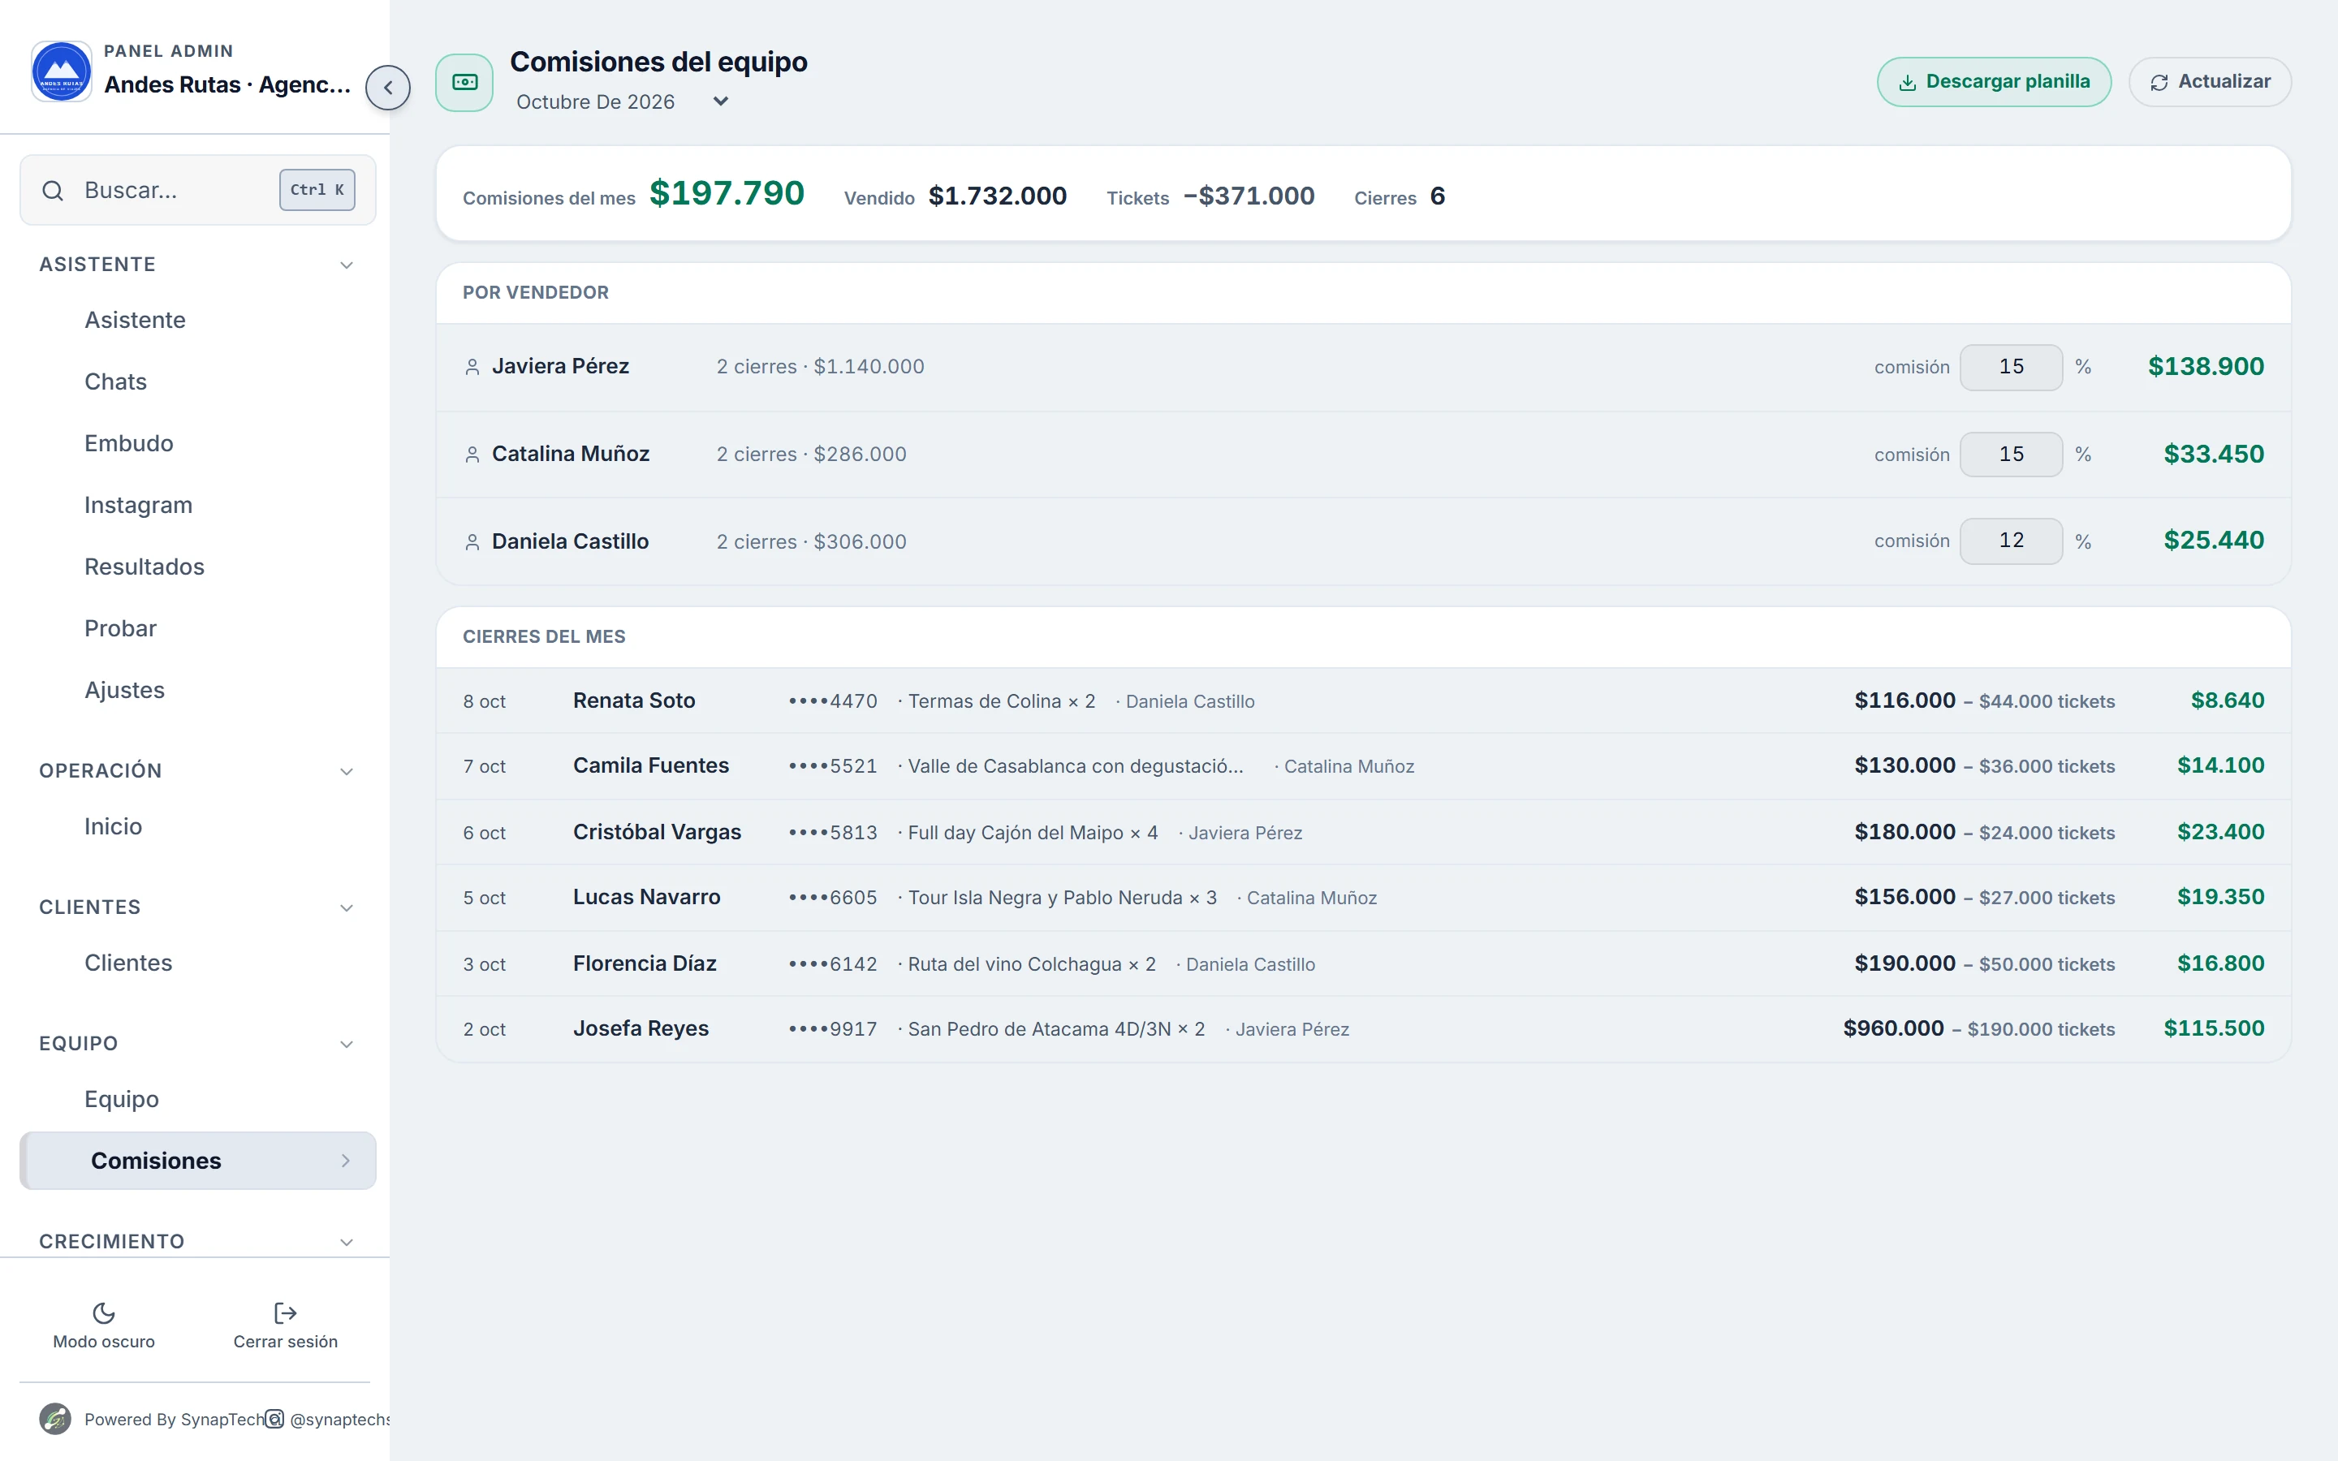Click the Descargar planilla button
The image size is (2338, 1461).
pos(1994,82)
